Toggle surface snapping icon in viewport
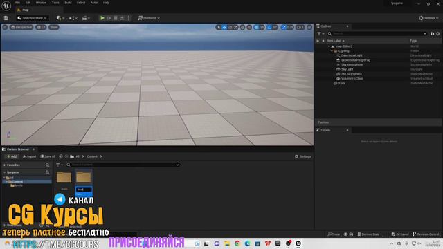Image resolution: width=443 pixels, height=249 pixels. point(249,27)
